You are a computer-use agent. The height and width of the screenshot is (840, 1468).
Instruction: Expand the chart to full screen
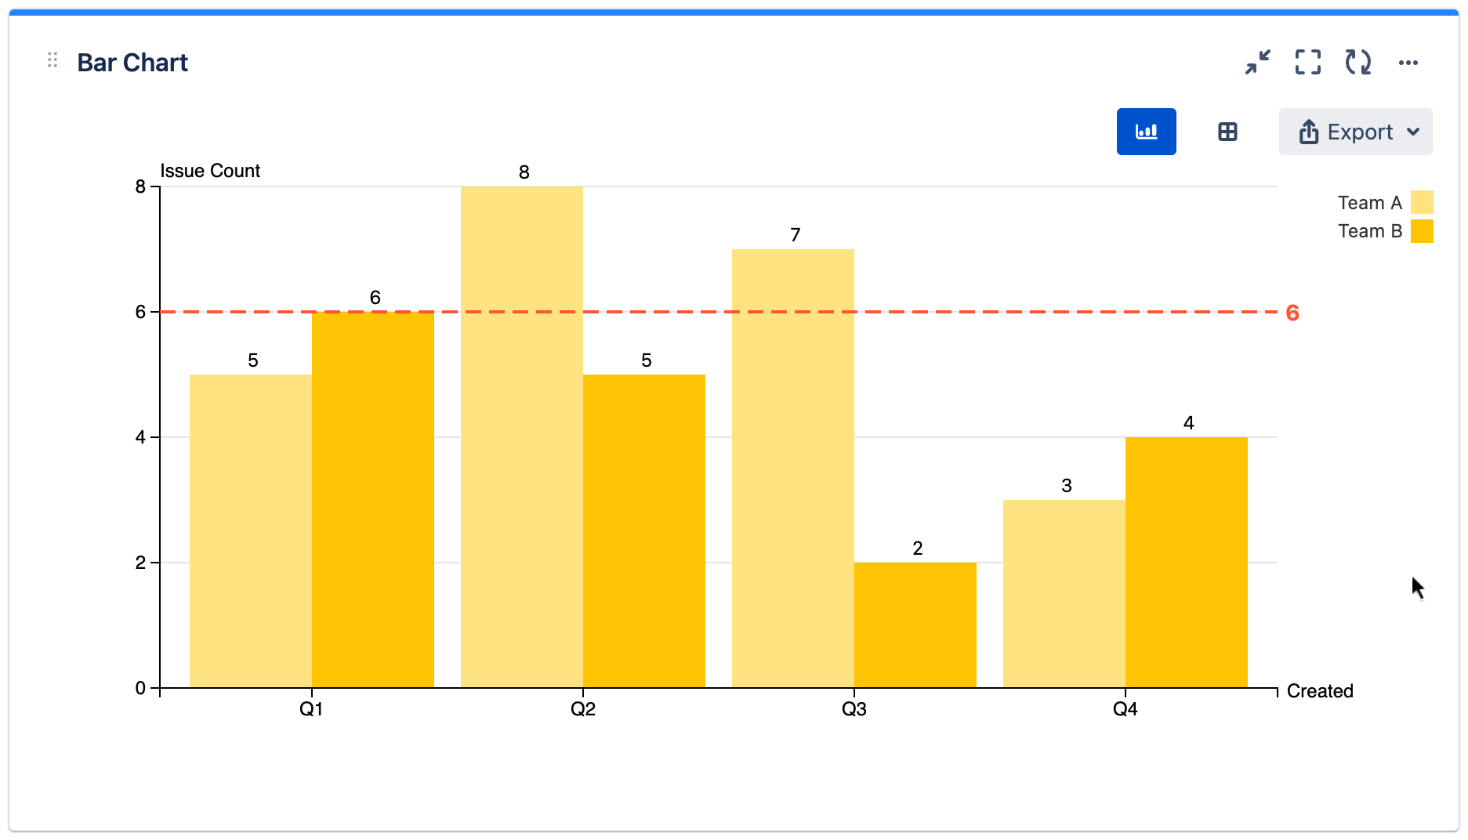[1307, 62]
